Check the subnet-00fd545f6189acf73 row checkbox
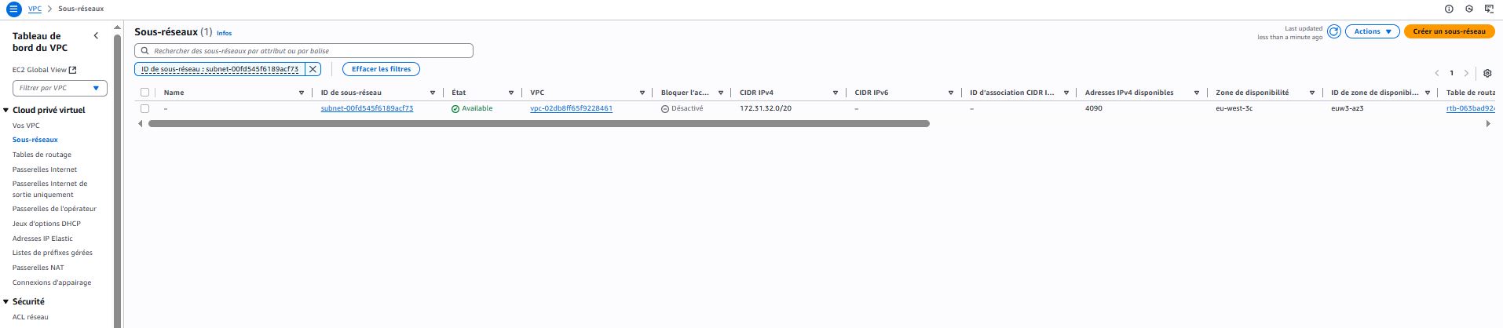This screenshot has width=1503, height=328. (144, 108)
